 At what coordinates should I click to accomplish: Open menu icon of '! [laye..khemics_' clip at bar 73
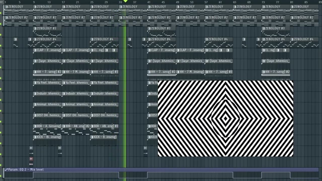pyautogui.click(x=263, y=61)
